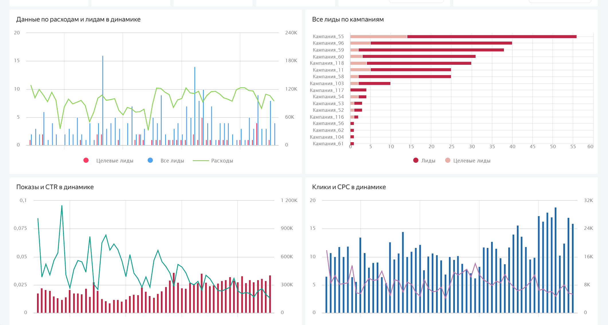Click the green Расходы legend line marker
This screenshot has width=608, height=325.
click(x=201, y=161)
